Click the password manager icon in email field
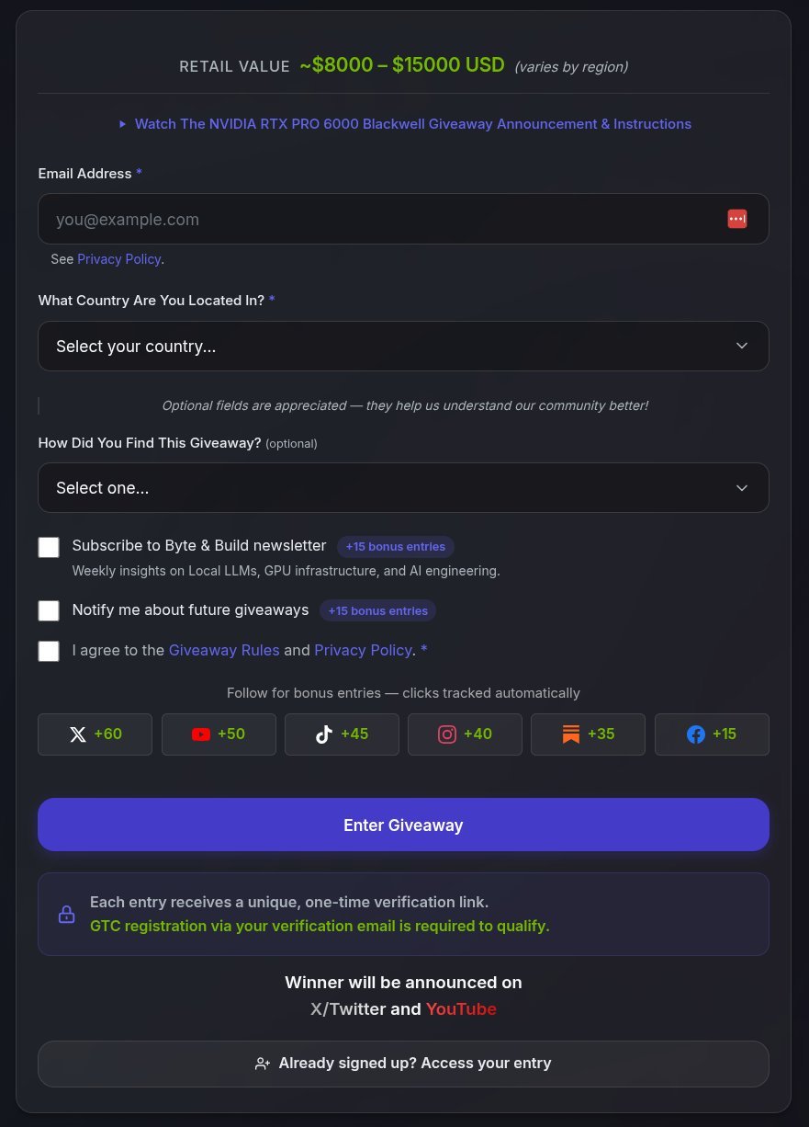Screen dimensions: 809x1127 click(x=736, y=219)
